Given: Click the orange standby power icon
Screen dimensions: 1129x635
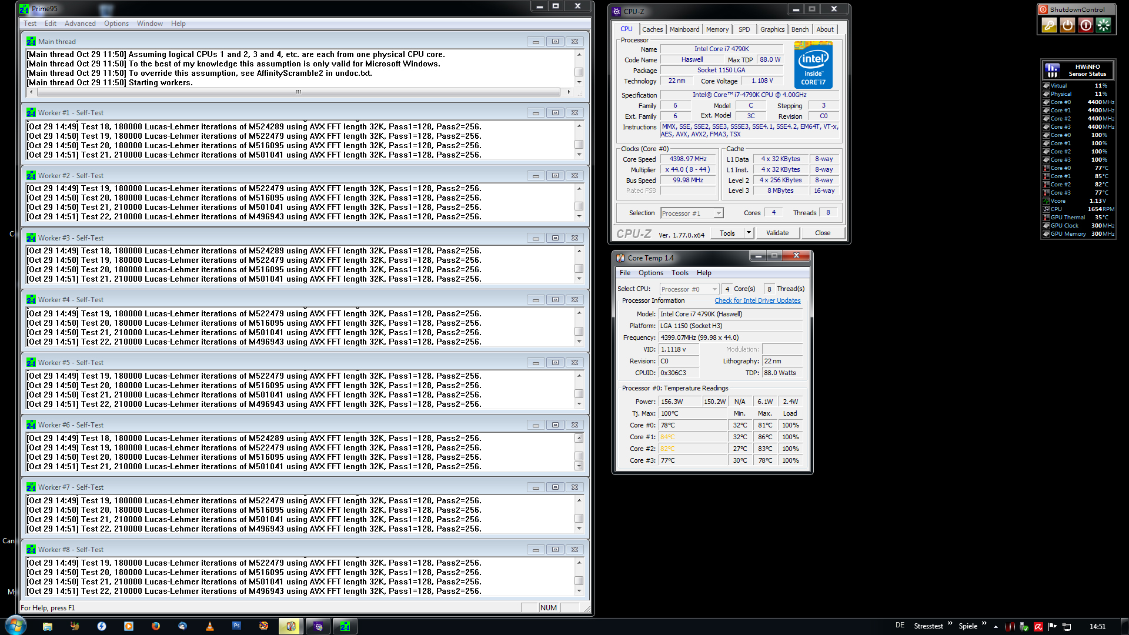Looking at the screenshot, I should click(1067, 25).
